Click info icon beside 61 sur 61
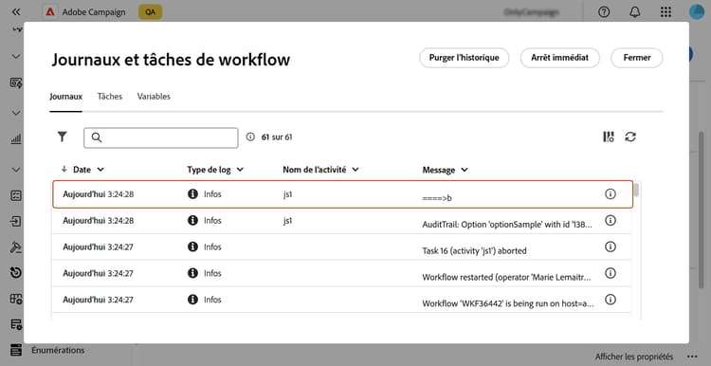Image resolution: width=711 pixels, height=366 pixels. click(250, 137)
